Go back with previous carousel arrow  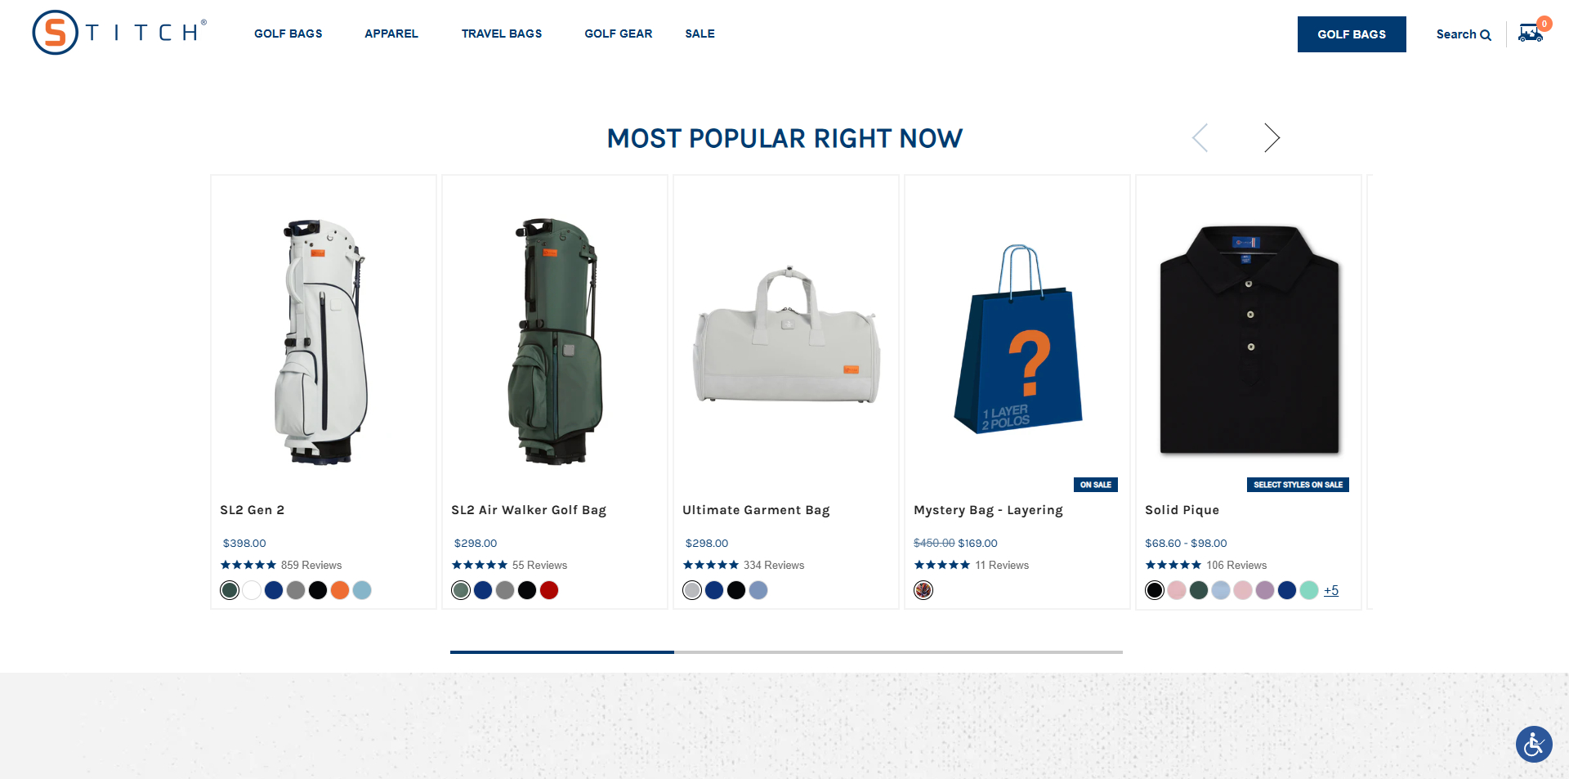(1200, 138)
